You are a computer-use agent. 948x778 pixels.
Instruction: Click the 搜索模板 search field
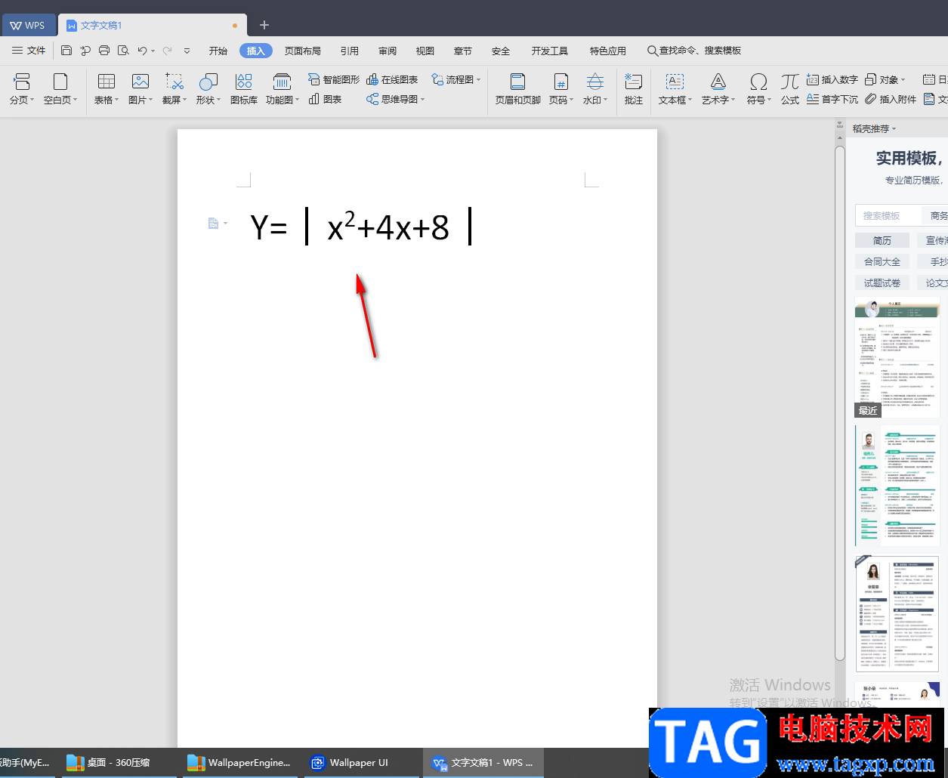click(x=888, y=215)
